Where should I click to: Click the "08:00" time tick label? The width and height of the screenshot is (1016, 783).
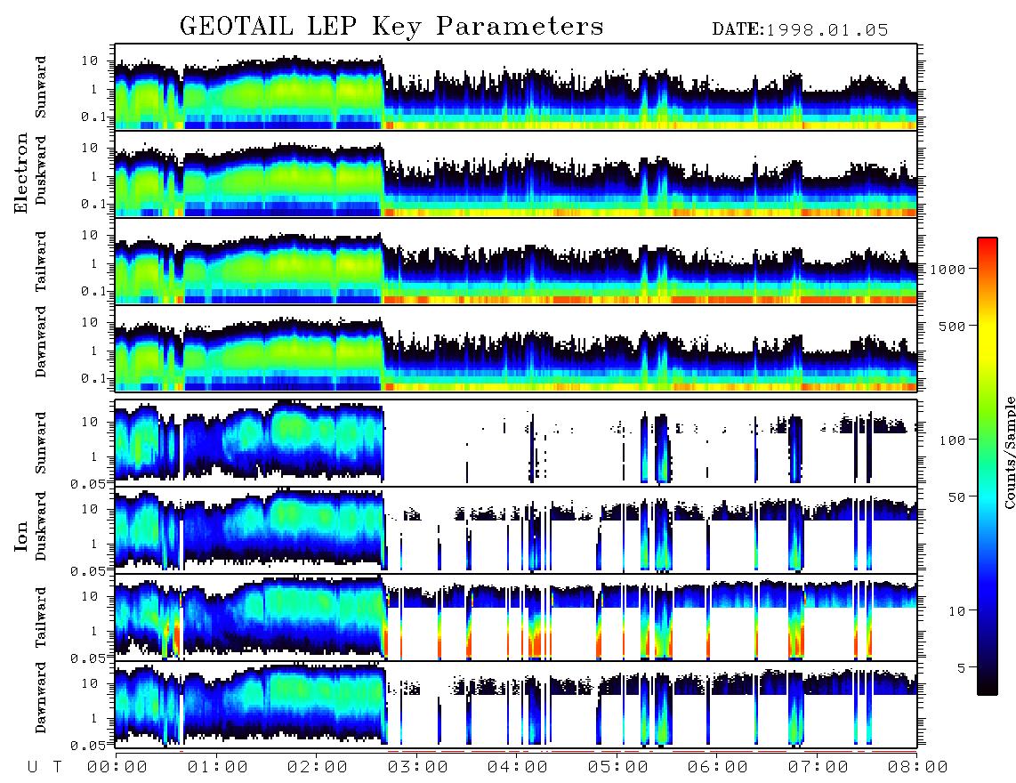[x=918, y=768]
